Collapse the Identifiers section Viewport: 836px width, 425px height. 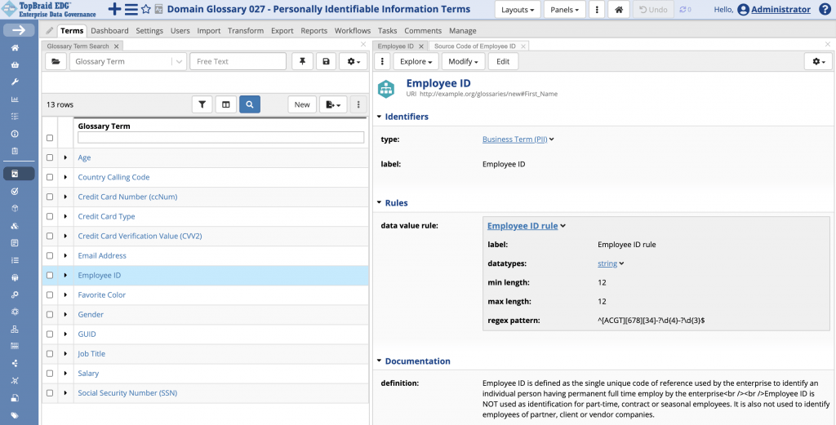pos(379,117)
